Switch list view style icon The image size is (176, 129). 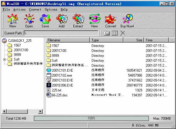coord(115,33)
